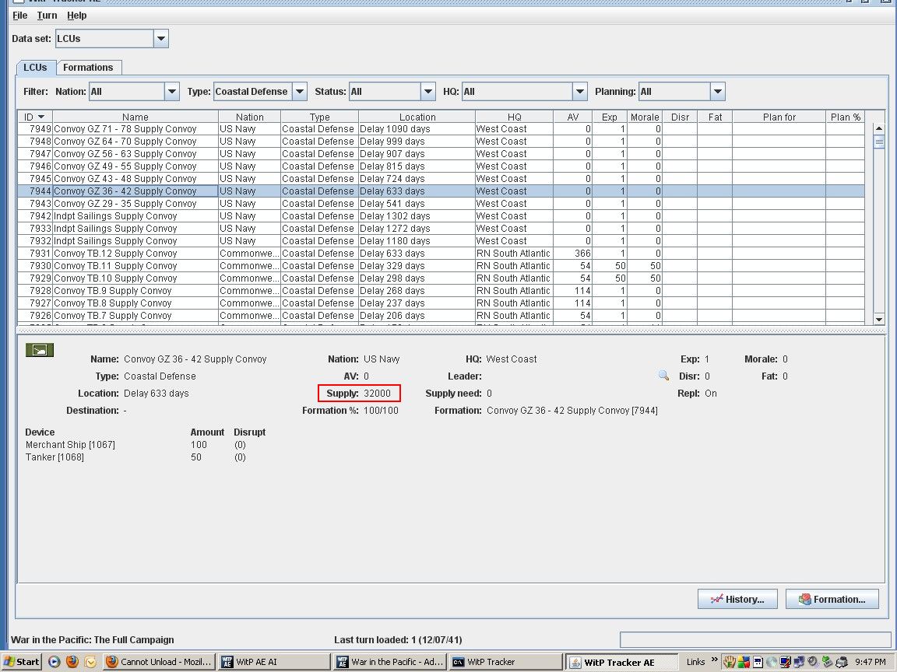Screen dimensions: 897x672
Task: Select row Convoy TB.9 Supply Convoy
Action: click(x=441, y=291)
